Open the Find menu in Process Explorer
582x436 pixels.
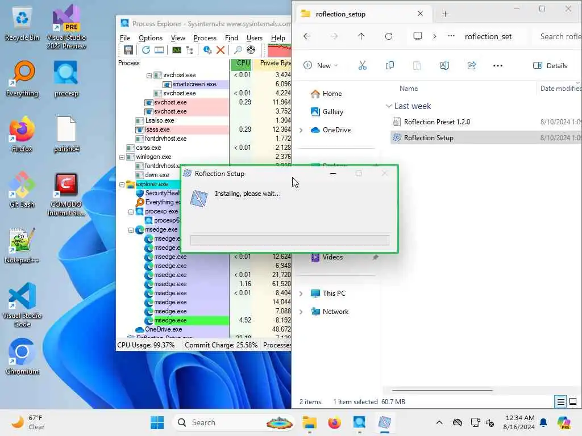tap(231, 38)
